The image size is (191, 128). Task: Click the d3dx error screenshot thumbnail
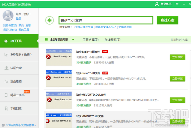coord(59,57)
